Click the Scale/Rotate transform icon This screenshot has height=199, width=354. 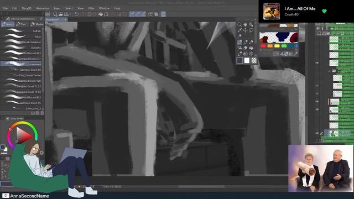(x=106, y=14)
